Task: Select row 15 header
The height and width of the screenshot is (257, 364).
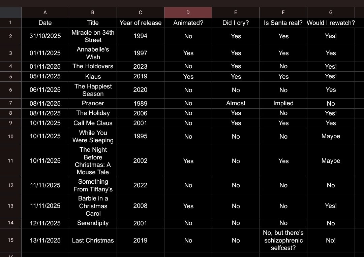Action: 11,240
